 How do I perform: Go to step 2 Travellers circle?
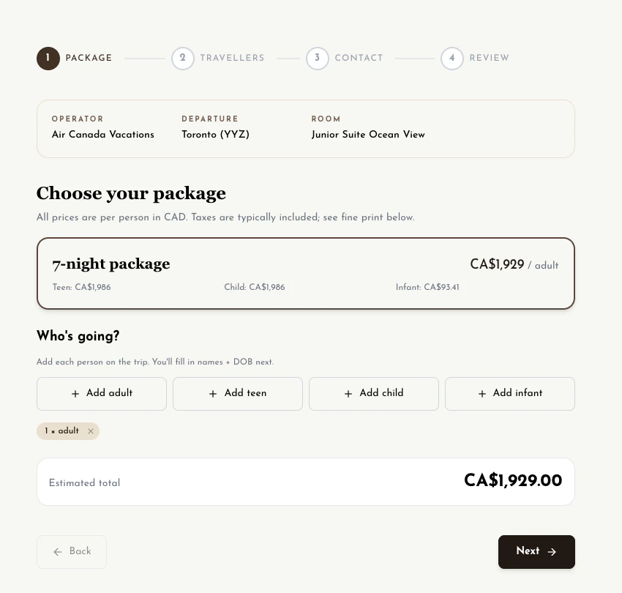click(183, 59)
